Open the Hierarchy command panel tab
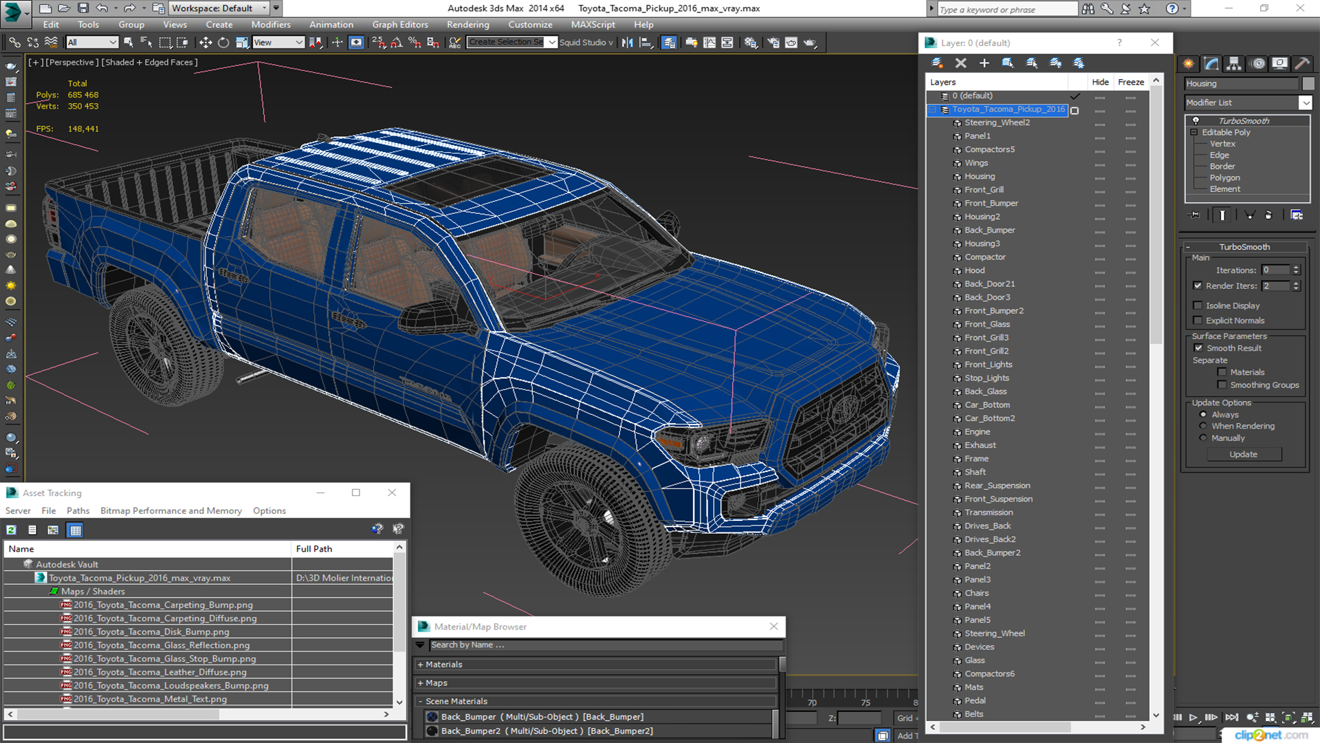Image resolution: width=1320 pixels, height=743 pixels. [1234, 64]
